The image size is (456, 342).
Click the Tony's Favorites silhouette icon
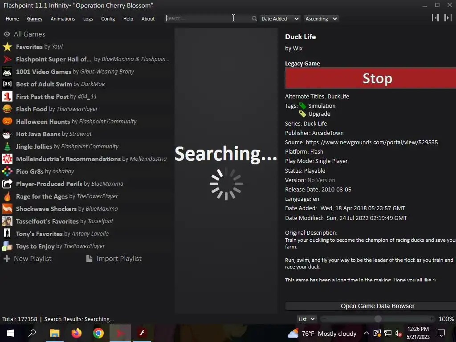7,234
